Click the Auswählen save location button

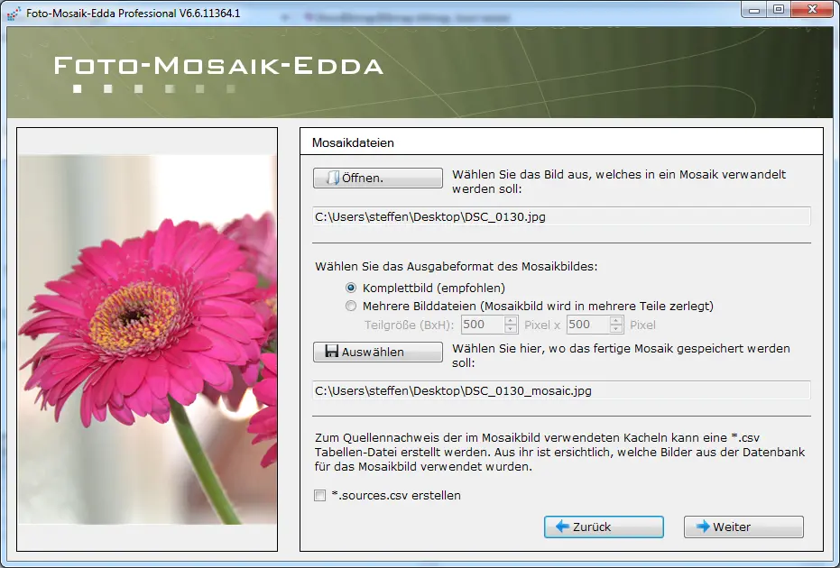pos(378,352)
